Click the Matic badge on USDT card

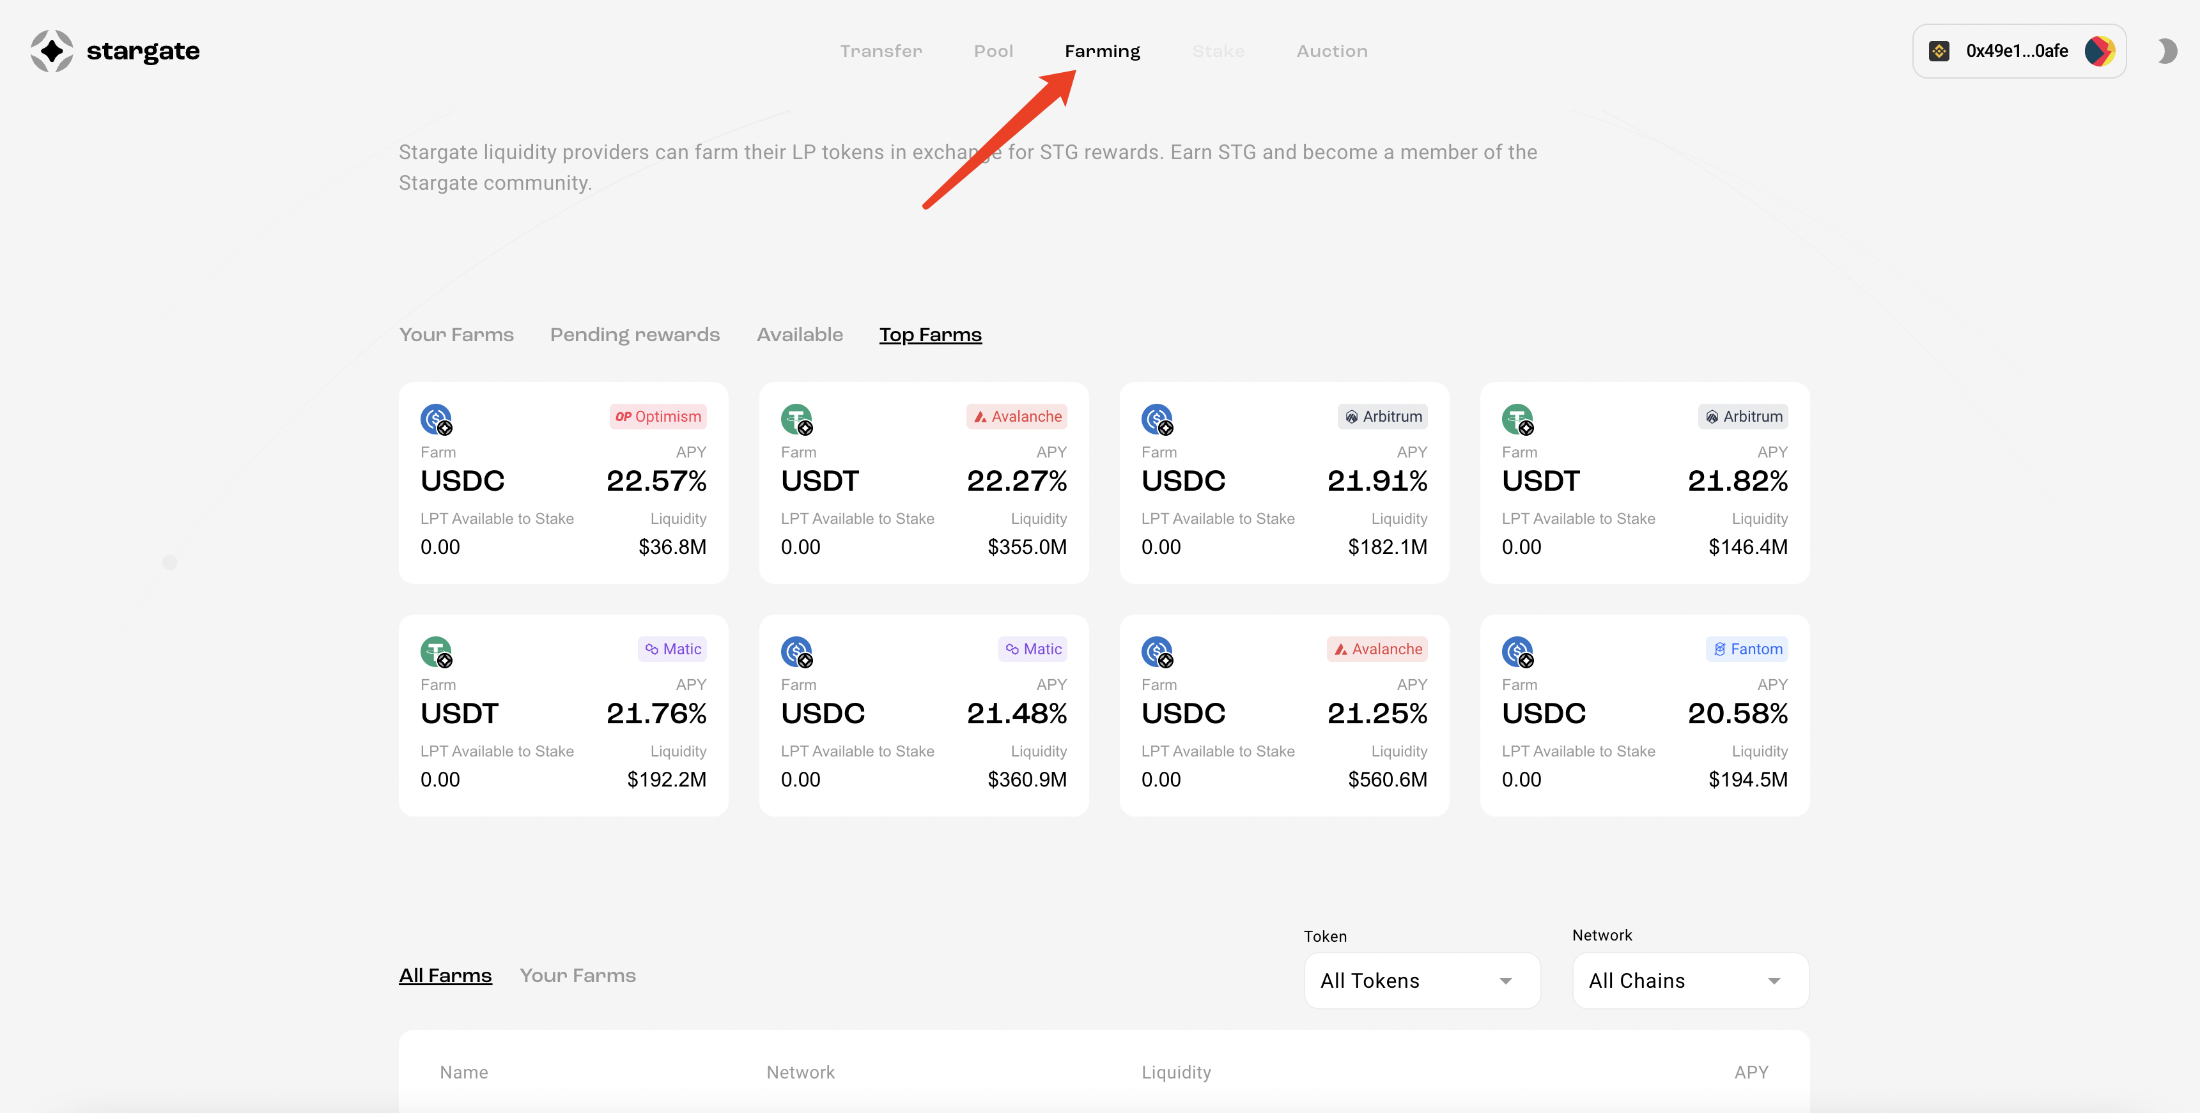673,649
